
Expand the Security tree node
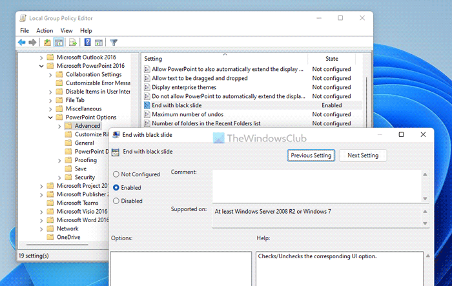coord(59,178)
